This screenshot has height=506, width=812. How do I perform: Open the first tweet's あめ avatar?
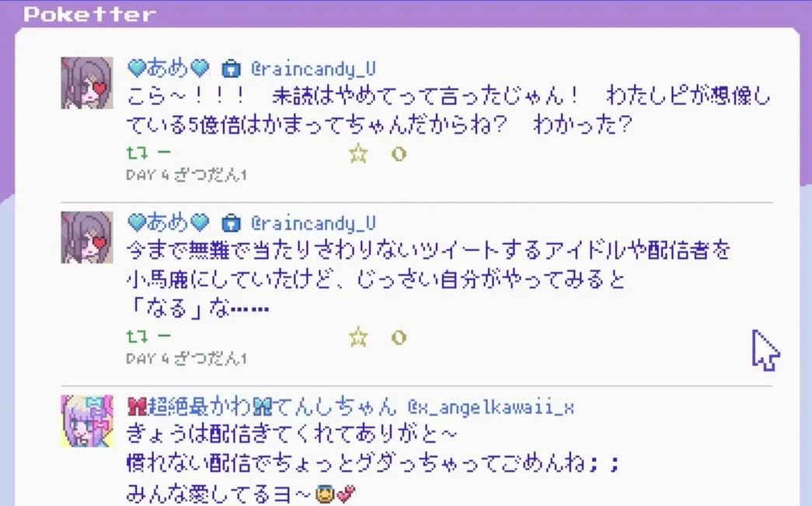(x=87, y=83)
